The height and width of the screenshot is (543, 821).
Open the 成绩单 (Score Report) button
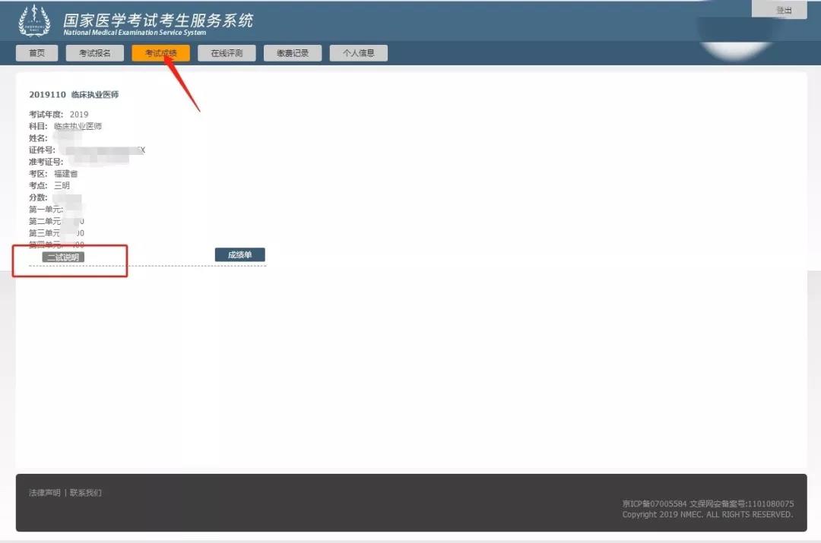pos(240,254)
